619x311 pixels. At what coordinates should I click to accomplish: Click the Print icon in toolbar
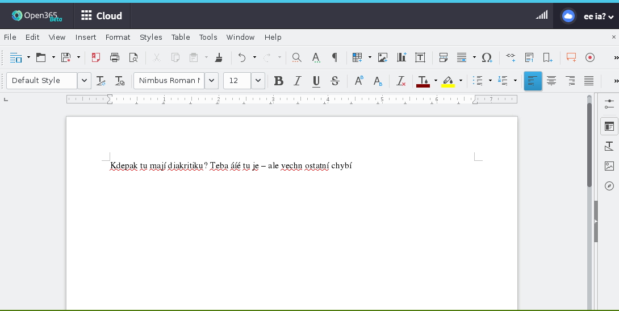coord(115,57)
